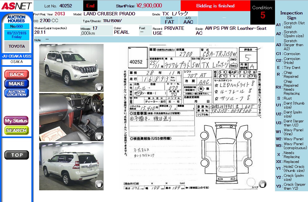Open the front view Prado photo

tap(71, 68)
